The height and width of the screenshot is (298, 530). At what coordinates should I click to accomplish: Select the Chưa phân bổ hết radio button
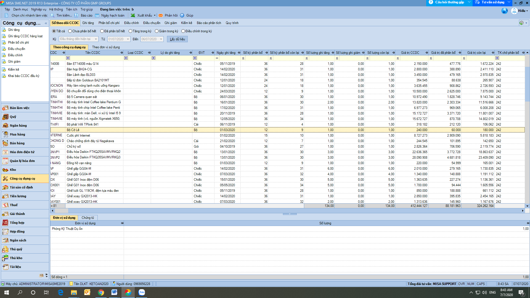click(70, 31)
